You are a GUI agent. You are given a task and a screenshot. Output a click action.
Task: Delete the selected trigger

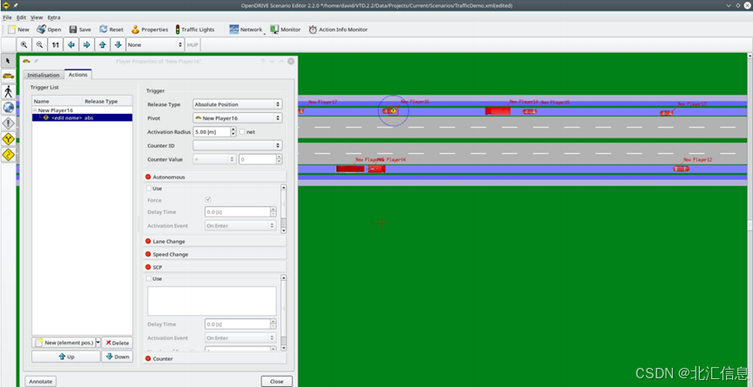118,343
